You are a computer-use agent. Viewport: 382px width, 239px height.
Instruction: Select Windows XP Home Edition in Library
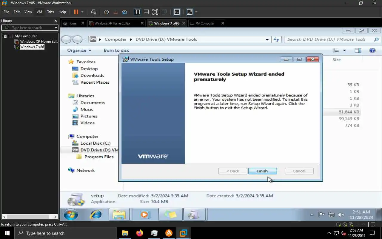38,42
